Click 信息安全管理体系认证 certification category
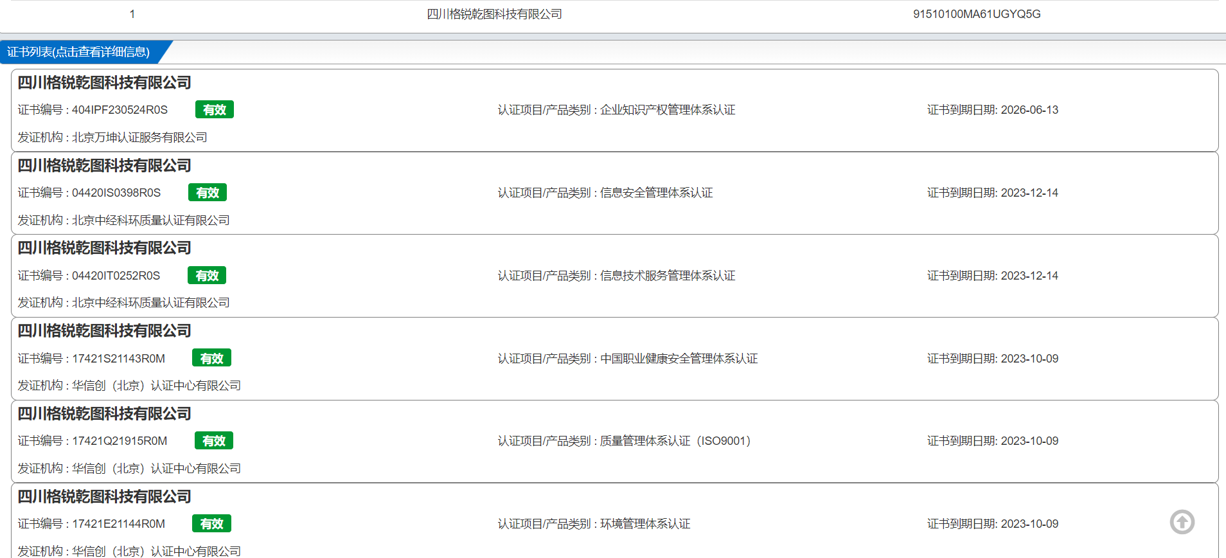The width and height of the screenshot is (1226, 558). click(657, 193)
